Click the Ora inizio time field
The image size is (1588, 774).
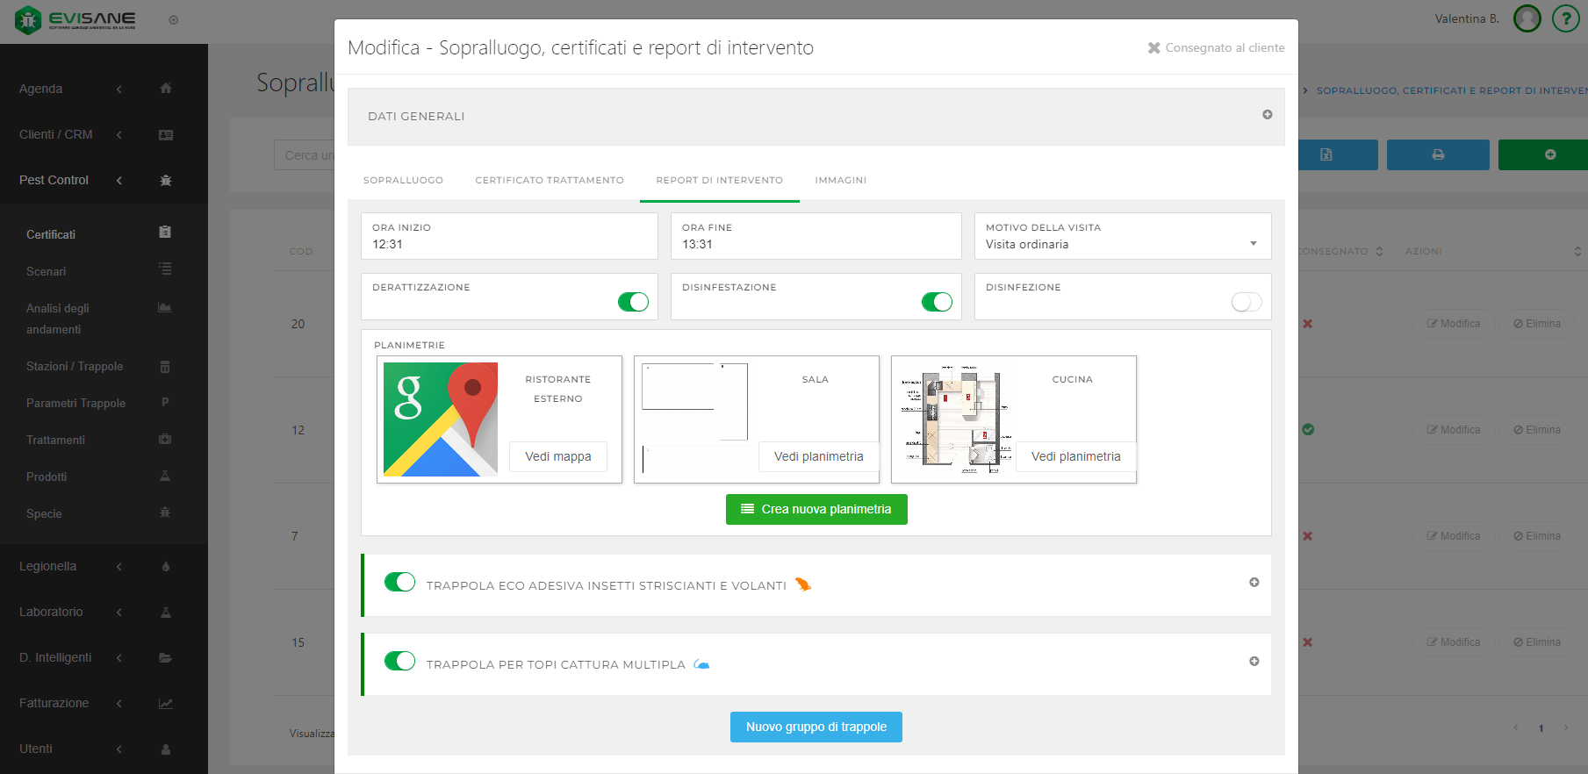509,244
